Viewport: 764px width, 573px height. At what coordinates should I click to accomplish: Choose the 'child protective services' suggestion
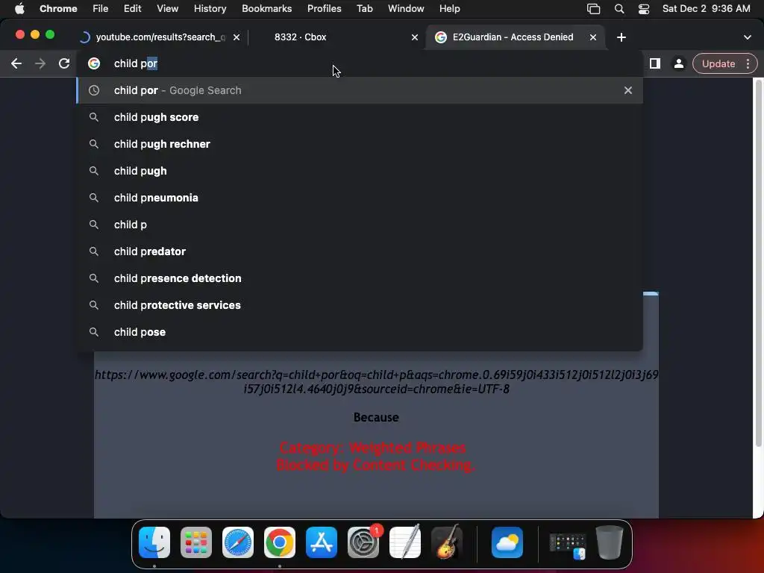point(360,305)
